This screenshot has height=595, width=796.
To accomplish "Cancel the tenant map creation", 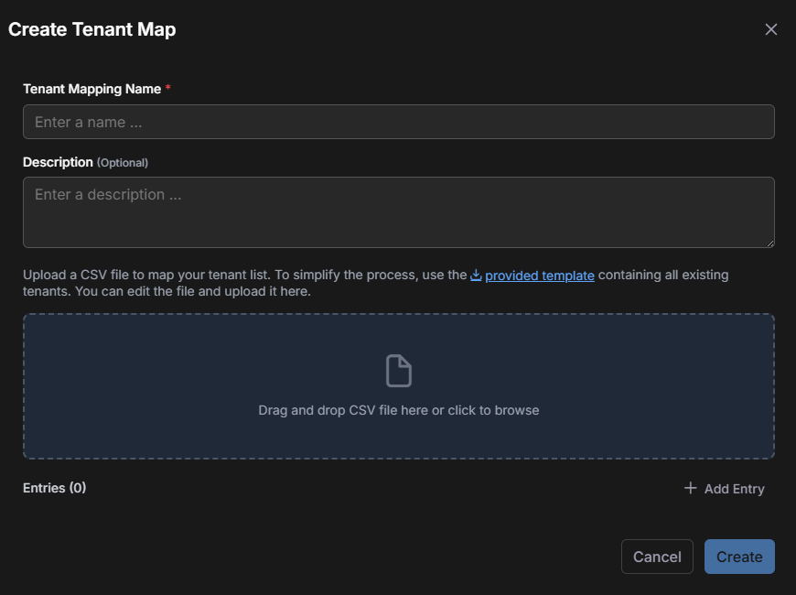I will click(657, 557).
